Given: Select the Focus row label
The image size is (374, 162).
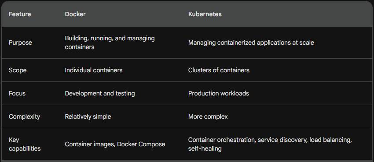Looking at the screenshot, I should (17, 93).
